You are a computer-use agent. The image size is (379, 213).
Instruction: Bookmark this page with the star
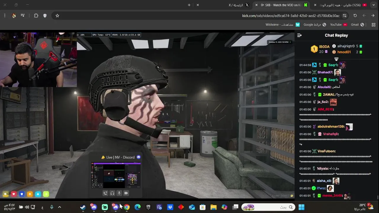57,16
